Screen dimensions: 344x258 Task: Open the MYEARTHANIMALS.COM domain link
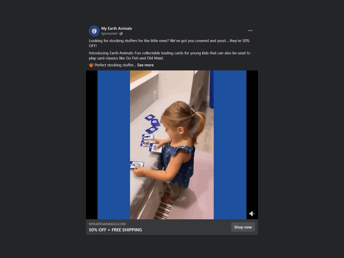107,224
